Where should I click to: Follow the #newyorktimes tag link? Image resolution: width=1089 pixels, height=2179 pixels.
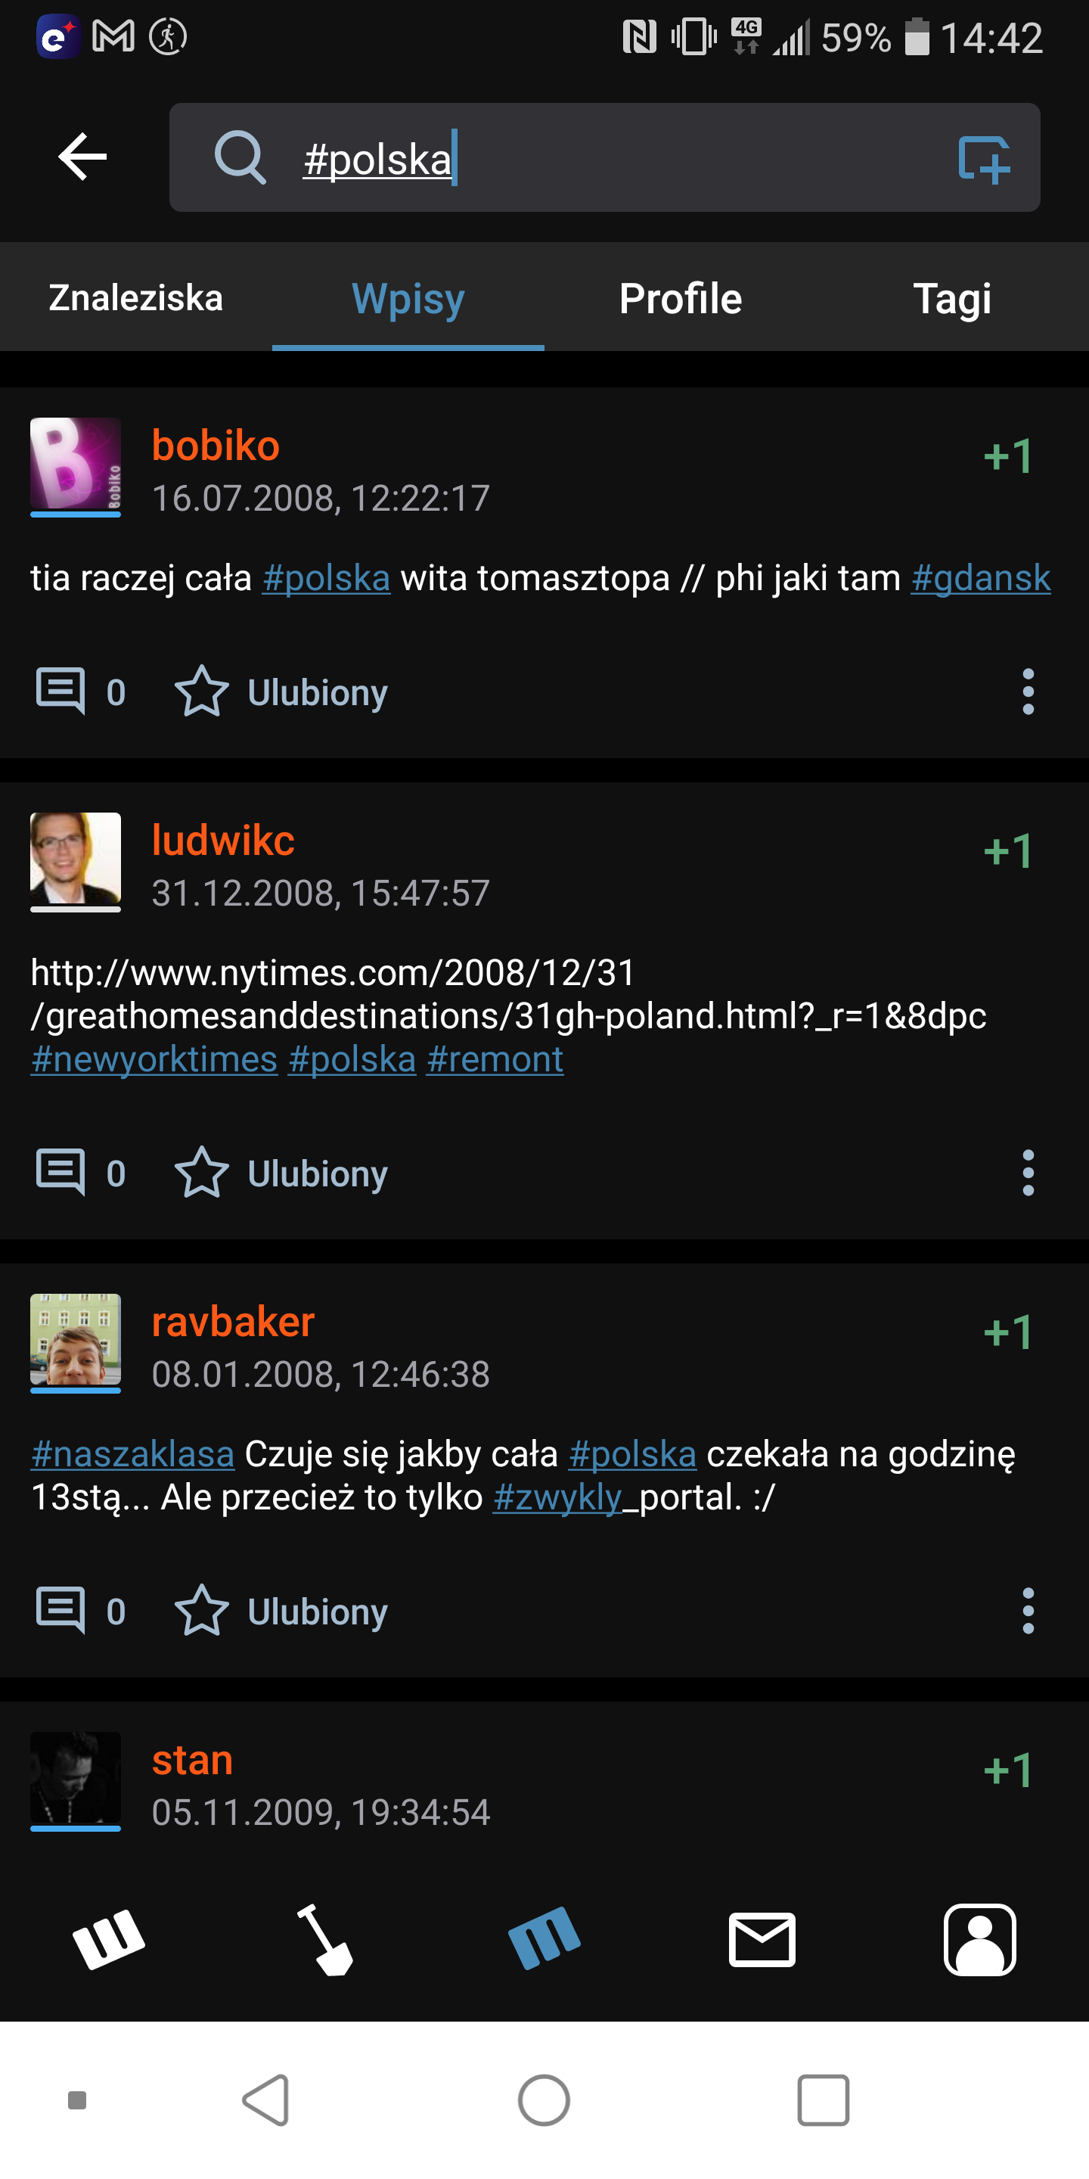pyautogui.click(x=154, y=1059)
